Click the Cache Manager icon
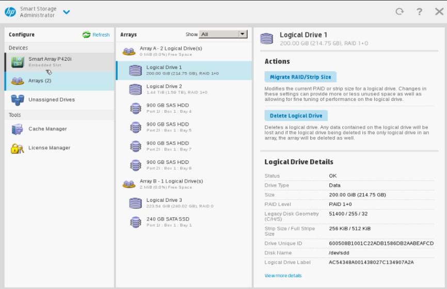This screenshot has width=447, height=289. pos(17,129)
